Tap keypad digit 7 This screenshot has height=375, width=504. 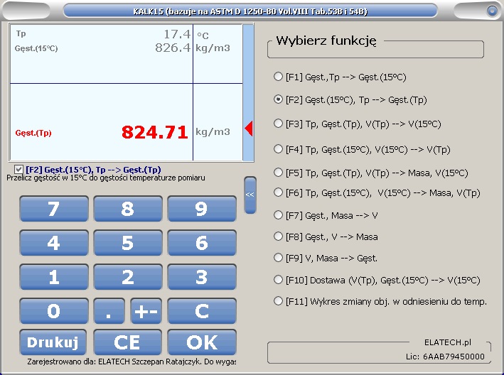(54, 209)
